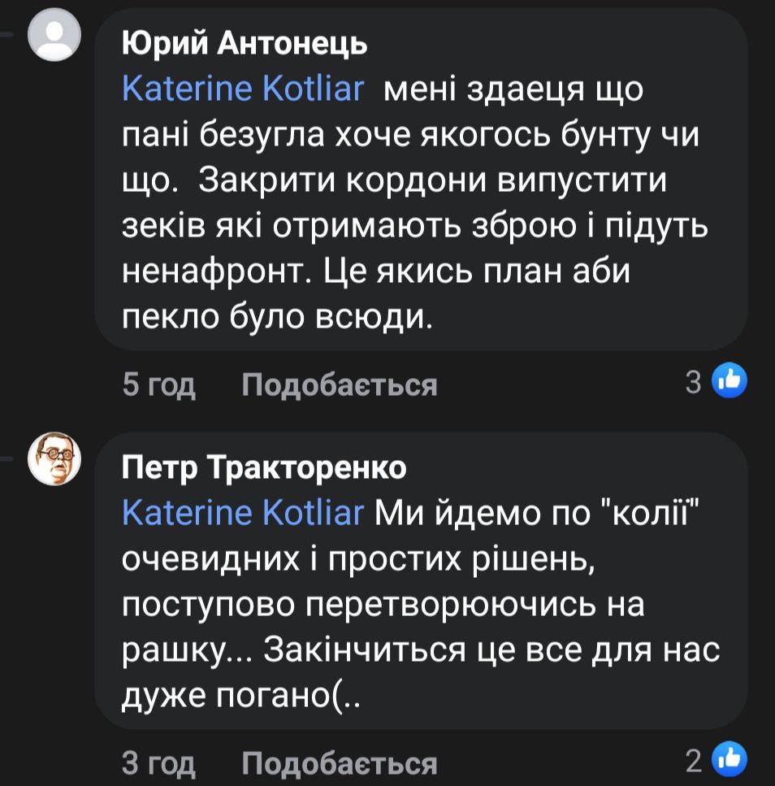Viewport: 775px width, 786px height.
Task: Open Петр Тракторенко's profile name link
Action: (x=264, y=467)
